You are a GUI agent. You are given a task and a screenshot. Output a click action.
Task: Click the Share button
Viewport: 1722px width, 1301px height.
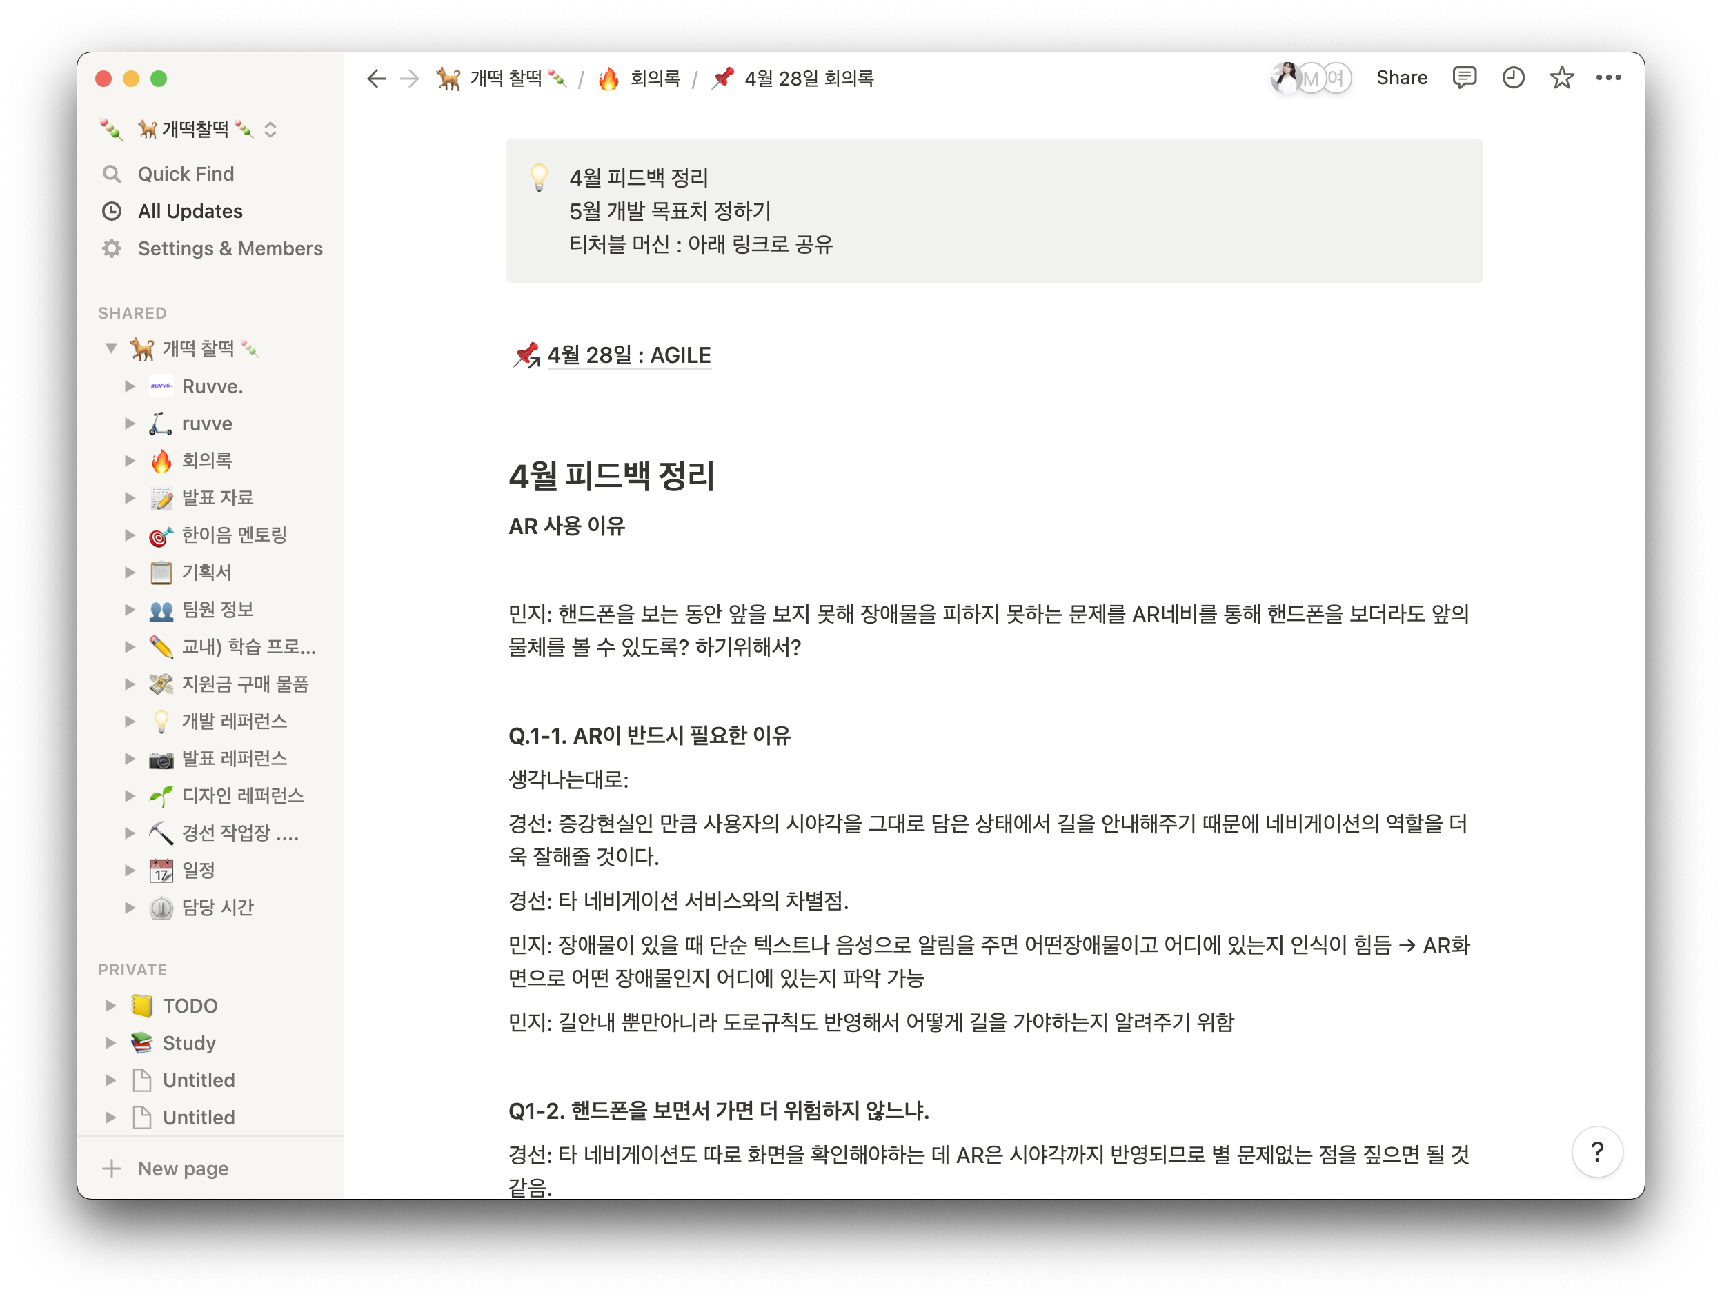click(1401, 78)
